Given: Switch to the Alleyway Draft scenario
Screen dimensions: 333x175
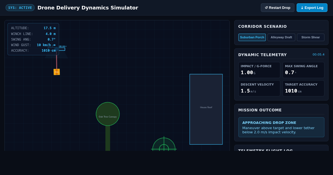Looking at the screenshot, I should click(281, 37).
